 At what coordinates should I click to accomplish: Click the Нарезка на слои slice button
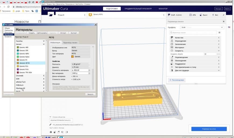[209, 129]
